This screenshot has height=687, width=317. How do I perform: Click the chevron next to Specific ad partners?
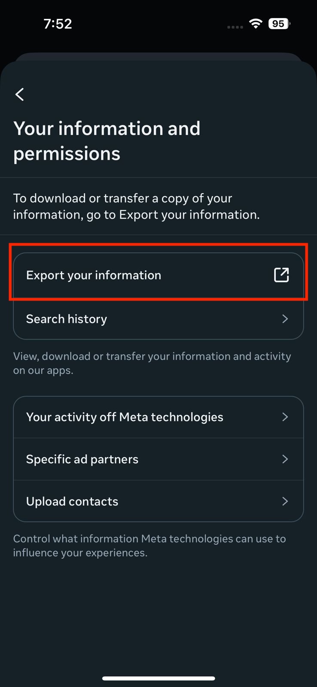(285, 459)
